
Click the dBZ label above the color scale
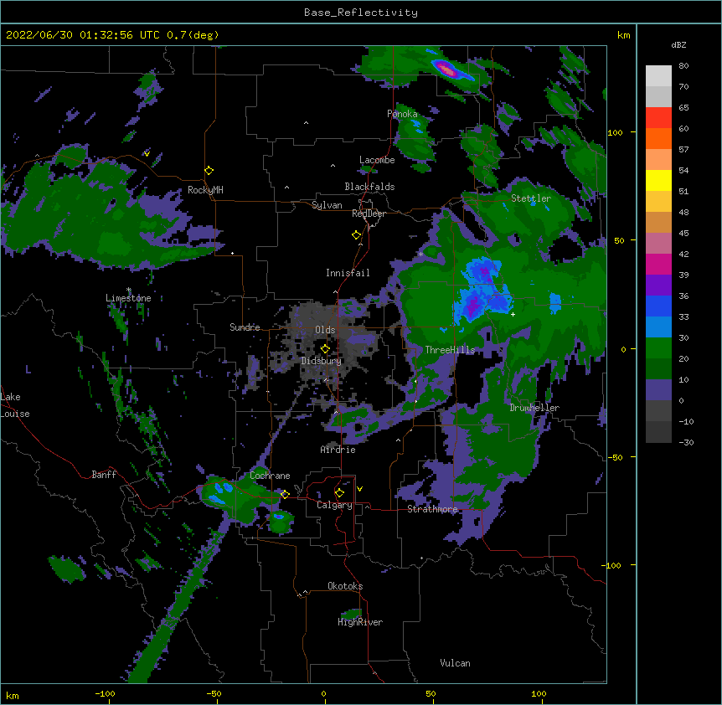click(678, 44)
